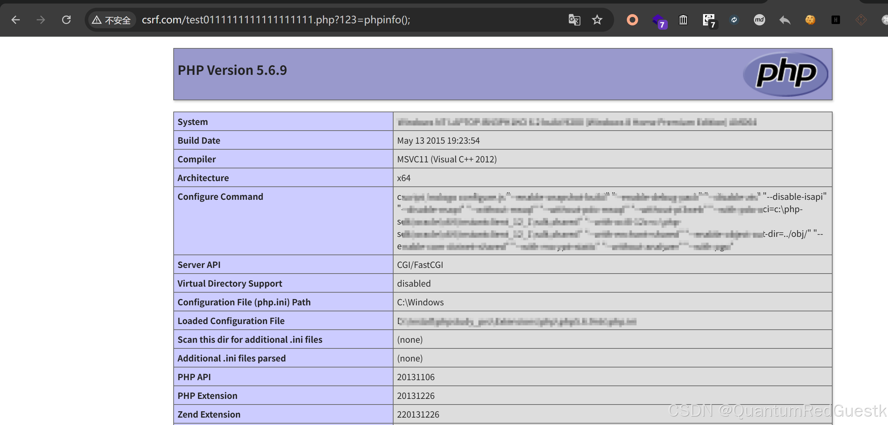
Task: Click the not secure site info warning
Action: (112, 20)
